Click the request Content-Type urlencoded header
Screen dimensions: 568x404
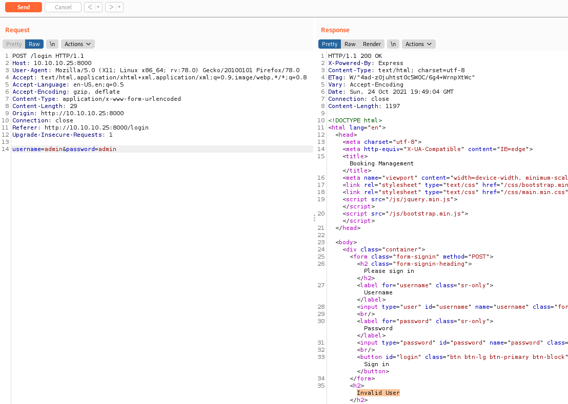[97, 99]
